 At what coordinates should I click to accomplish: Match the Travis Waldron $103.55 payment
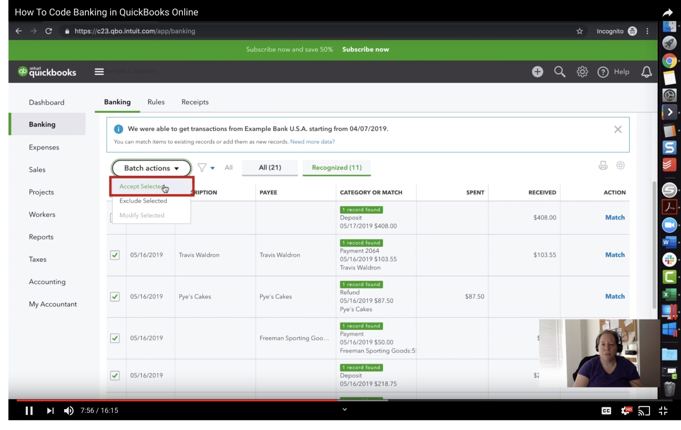tap(615, 255)
